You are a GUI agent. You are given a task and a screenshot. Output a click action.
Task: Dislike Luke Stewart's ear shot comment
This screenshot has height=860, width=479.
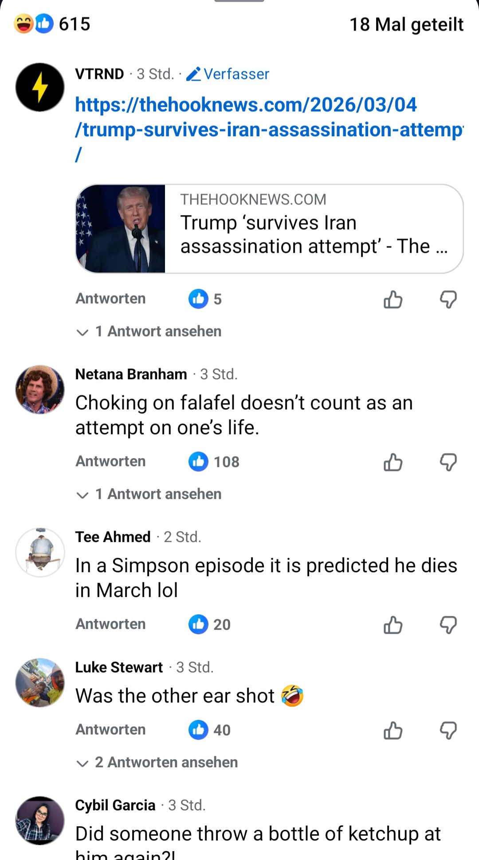(x=448, y=730)
